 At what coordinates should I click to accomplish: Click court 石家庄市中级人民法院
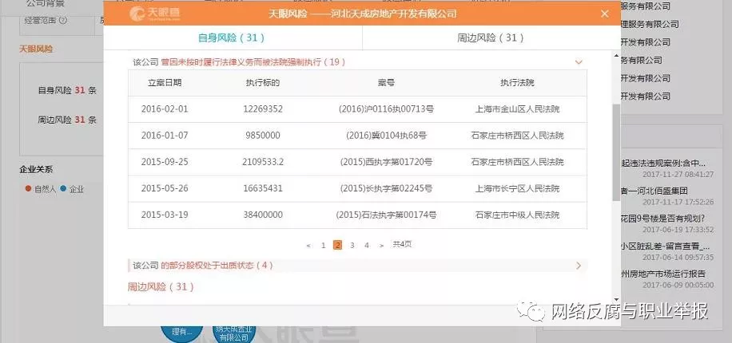517,215
